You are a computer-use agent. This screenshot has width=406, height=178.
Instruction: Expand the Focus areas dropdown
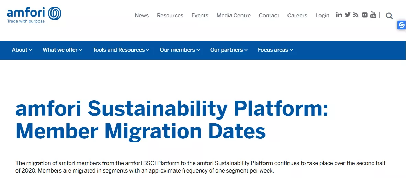click(x=275, y=50)
